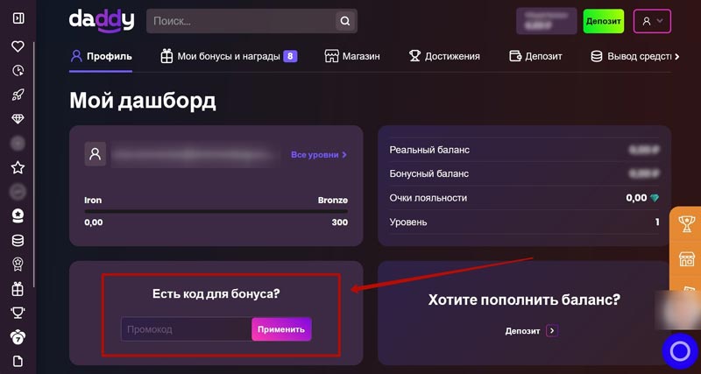Click the sidebar trophy icon
This screenshot has height=374, width=701.
pos(18,312)
